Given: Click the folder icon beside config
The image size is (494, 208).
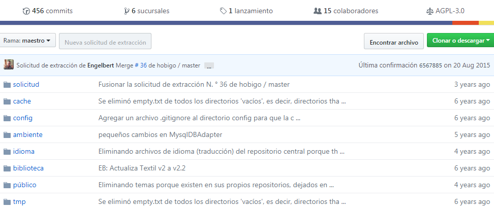Looking at the screenshot, I should (x=7, y=118).
